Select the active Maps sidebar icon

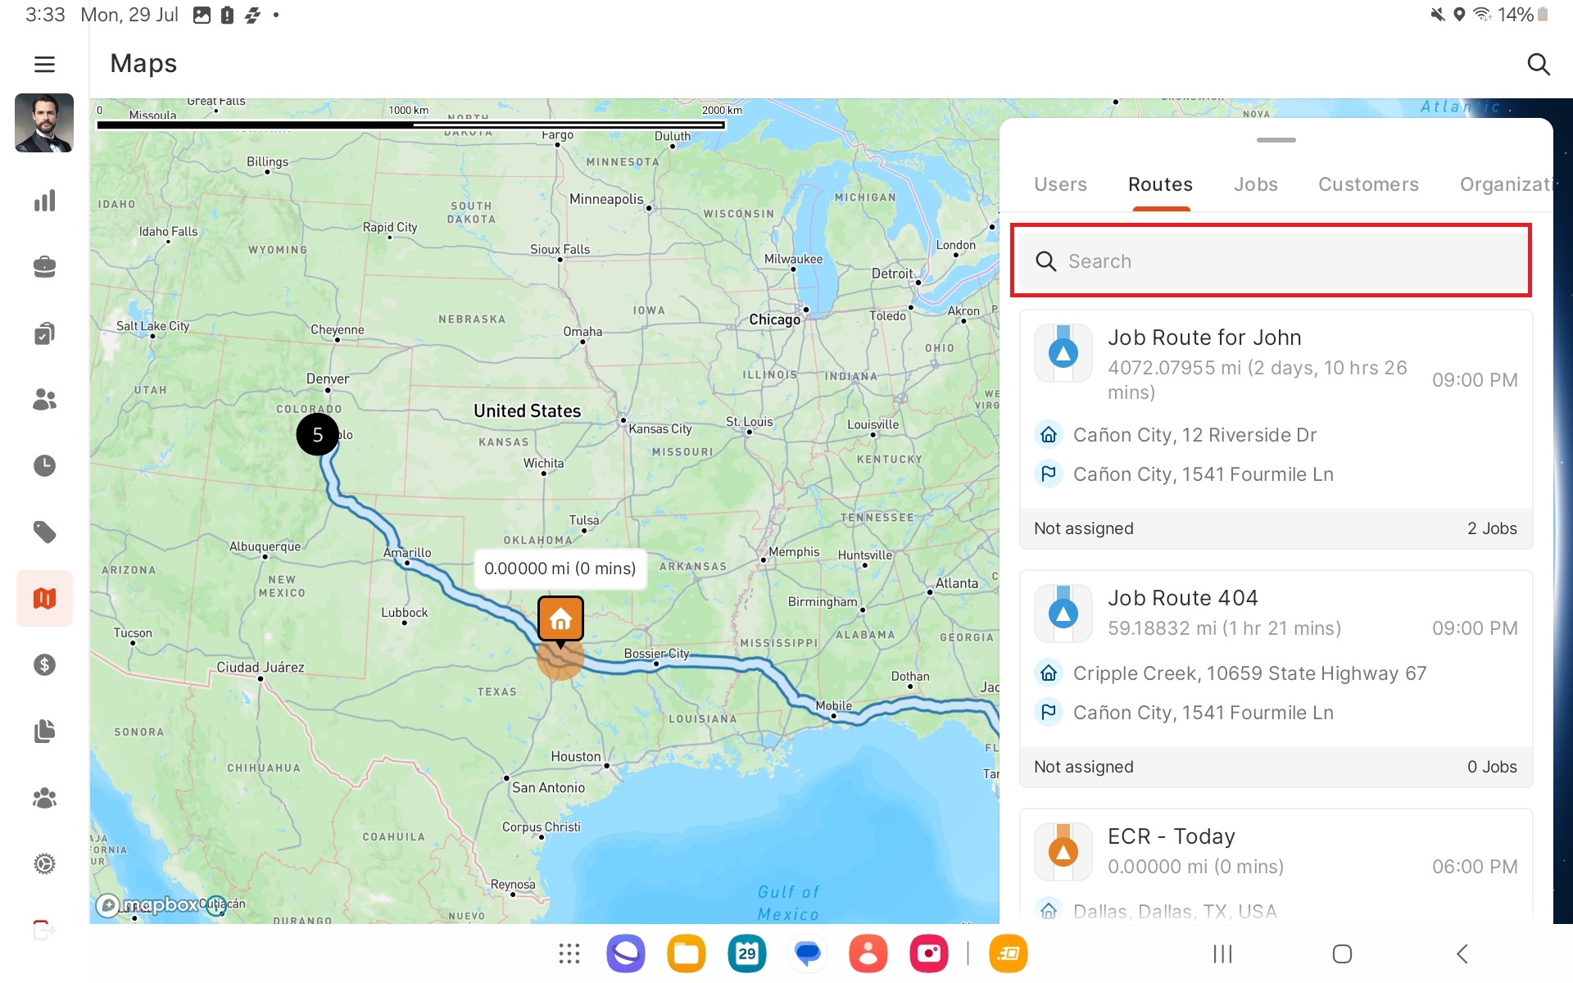click(x=44, y=599)
